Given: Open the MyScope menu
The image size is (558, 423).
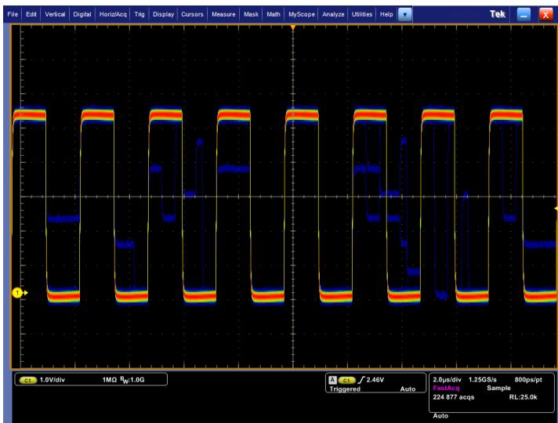Looking at the screenshot, I should 302,14.
